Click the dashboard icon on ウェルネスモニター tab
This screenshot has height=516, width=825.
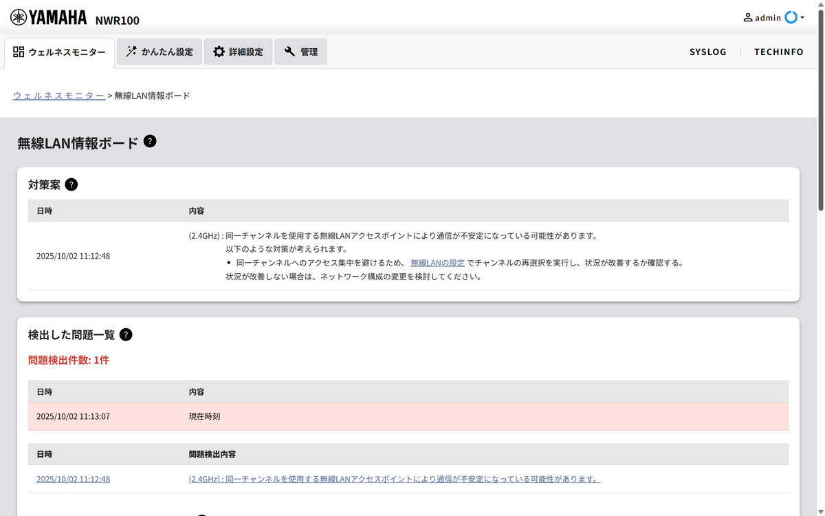[x=19, y=52]
